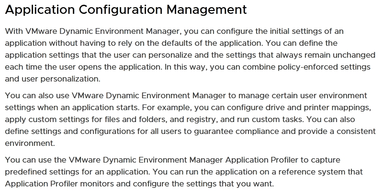Click the single word 'environment.' line
Viewport: 383px width, 195px height.
click(30, 143)
